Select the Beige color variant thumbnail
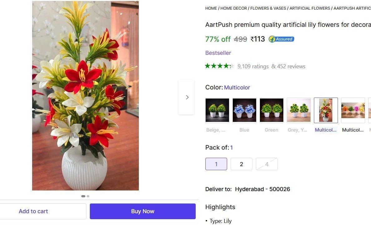Screen dimensions: 371x226 [x=217, y=110]
